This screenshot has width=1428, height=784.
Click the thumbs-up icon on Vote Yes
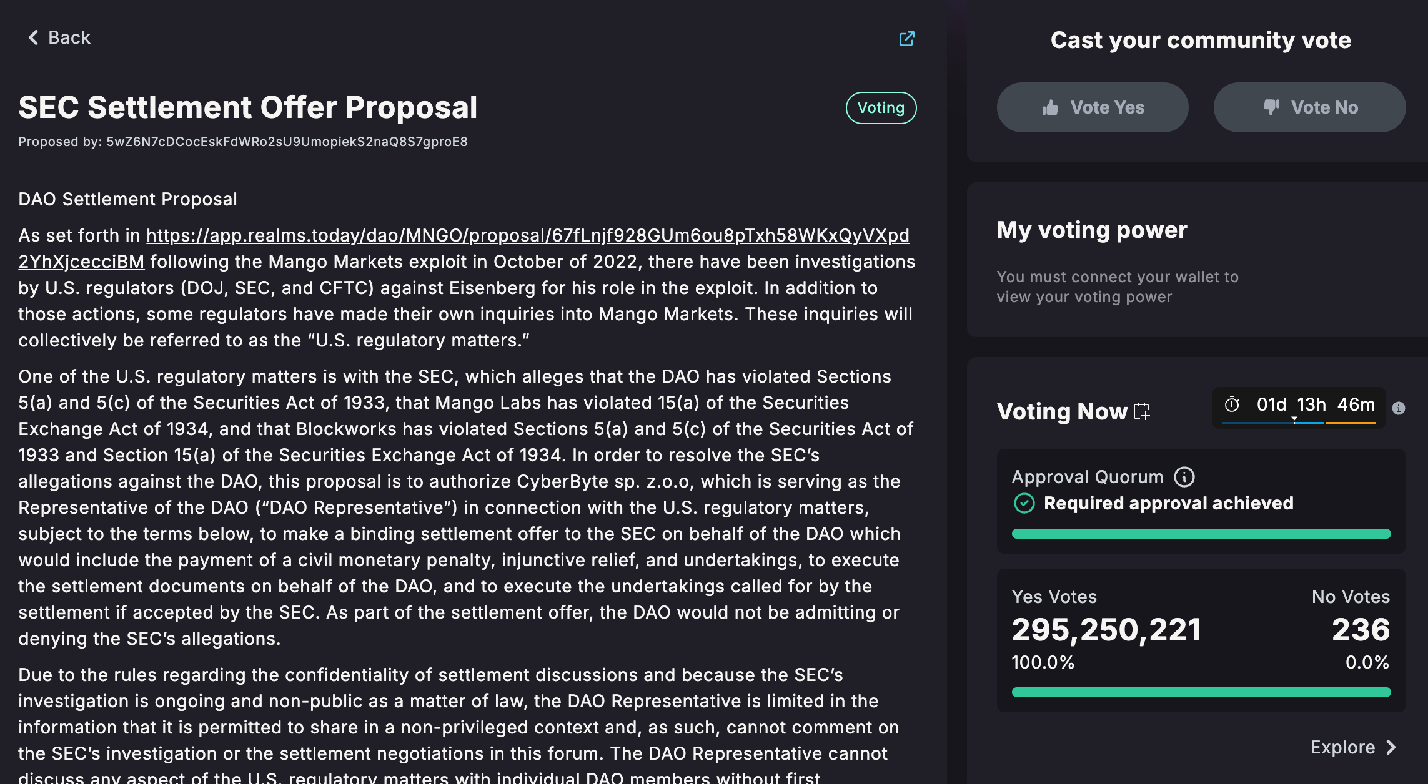[1050, 108]
